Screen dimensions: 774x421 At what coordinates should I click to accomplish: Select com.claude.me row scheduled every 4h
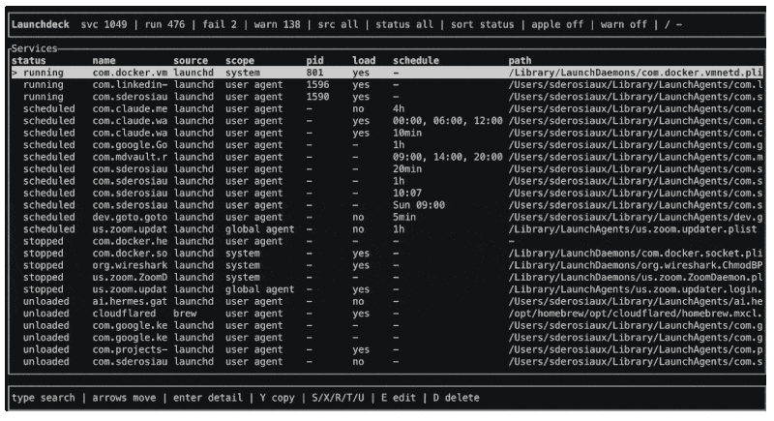pyautogui.click(x=387, y=108)
